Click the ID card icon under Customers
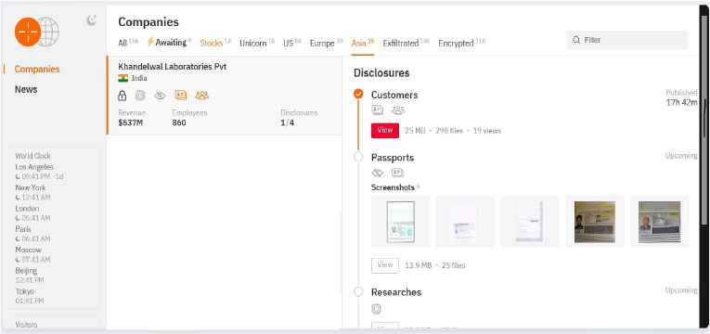The image size is (710, 334). click(x=377, y=110)
